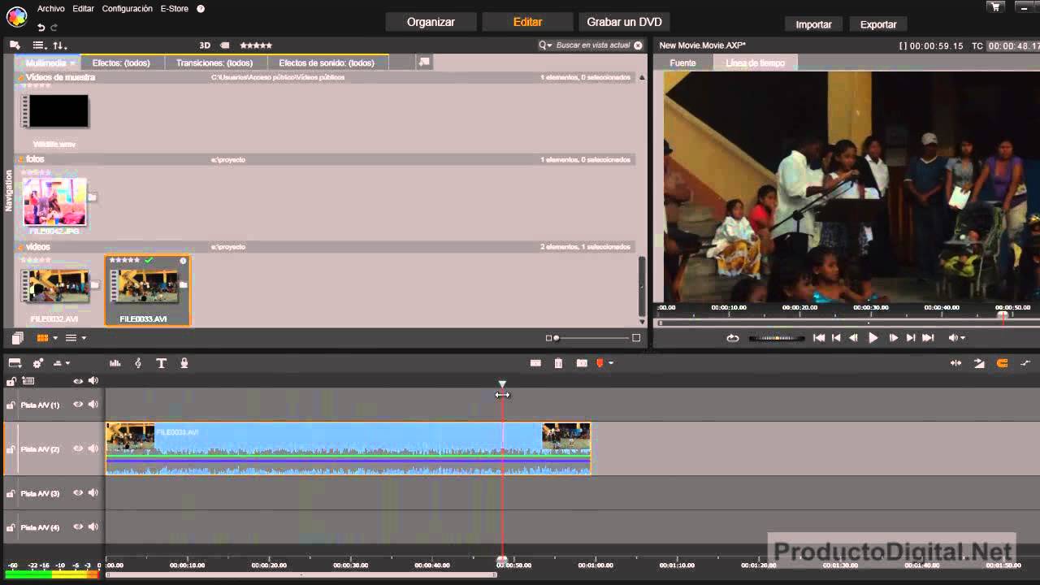Viewport: 1040px width, 585px height.
Task: Toggle visibility of Pista A/V (2)
Action: (78, 448)
